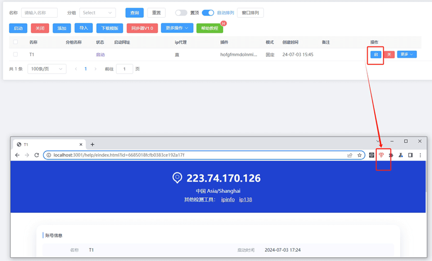This screenshot has width=432, height=261.
Task: Click the 启动 status text in T1 row
Action: click(x=100, y=55)
